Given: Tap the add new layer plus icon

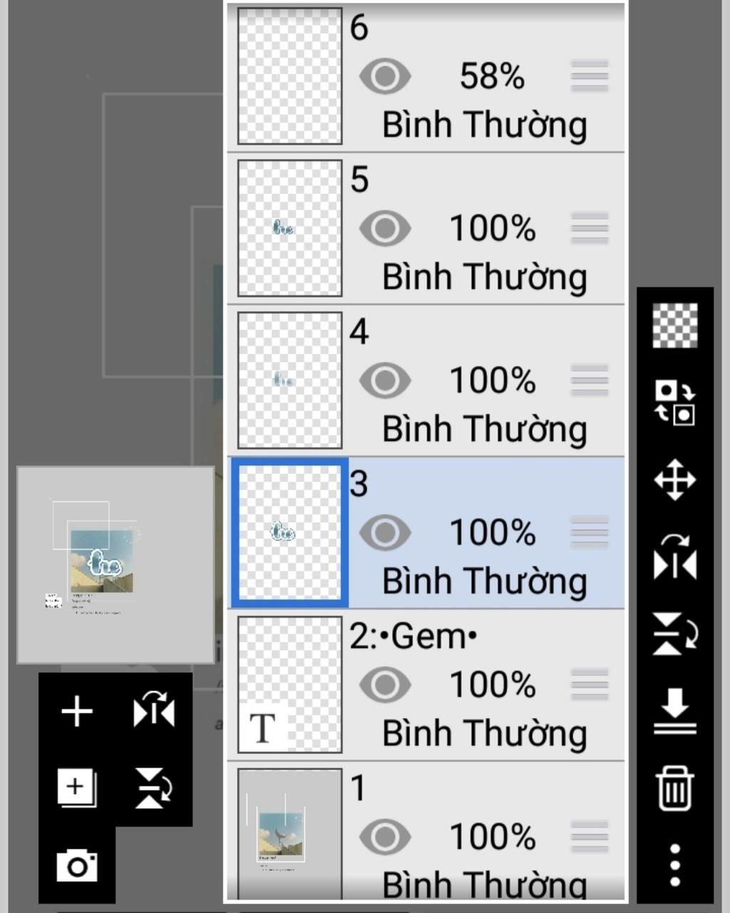Looking at the screenshot, I should [x=77, y=712].
